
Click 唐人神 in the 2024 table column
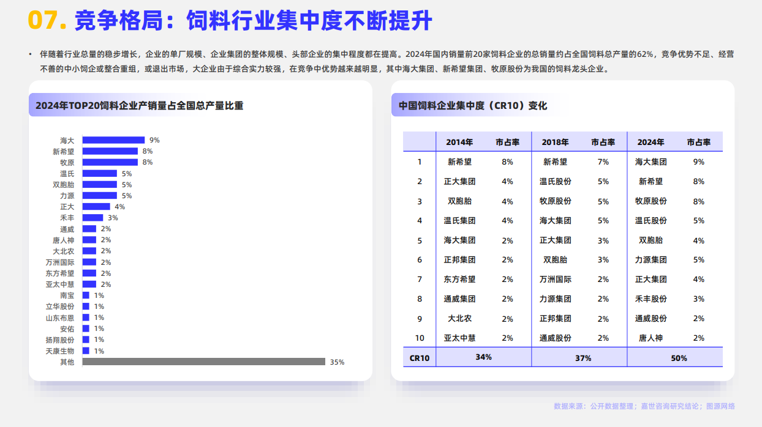point(651,338)
